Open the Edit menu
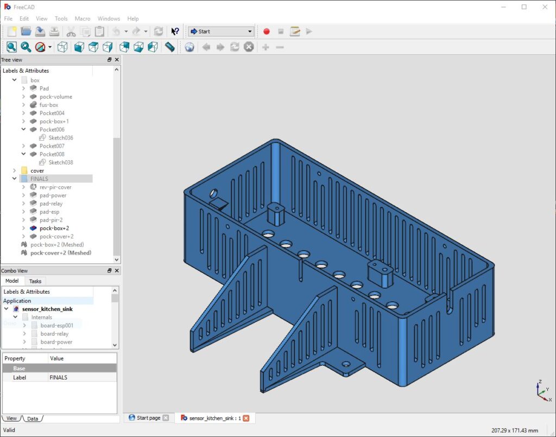This screenshot has height=437, width=556. [x=24, y=18]
